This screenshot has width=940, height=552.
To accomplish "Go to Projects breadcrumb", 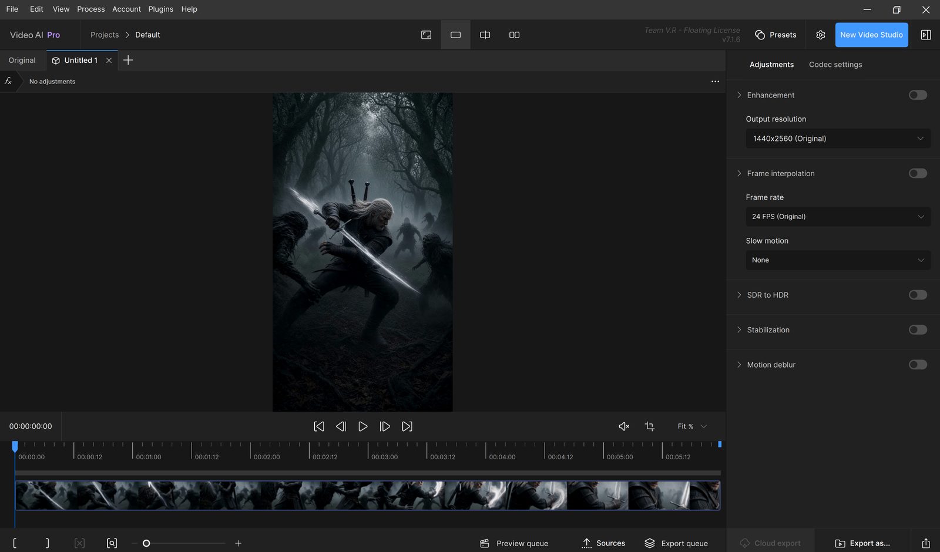I will tap(105, 35).
